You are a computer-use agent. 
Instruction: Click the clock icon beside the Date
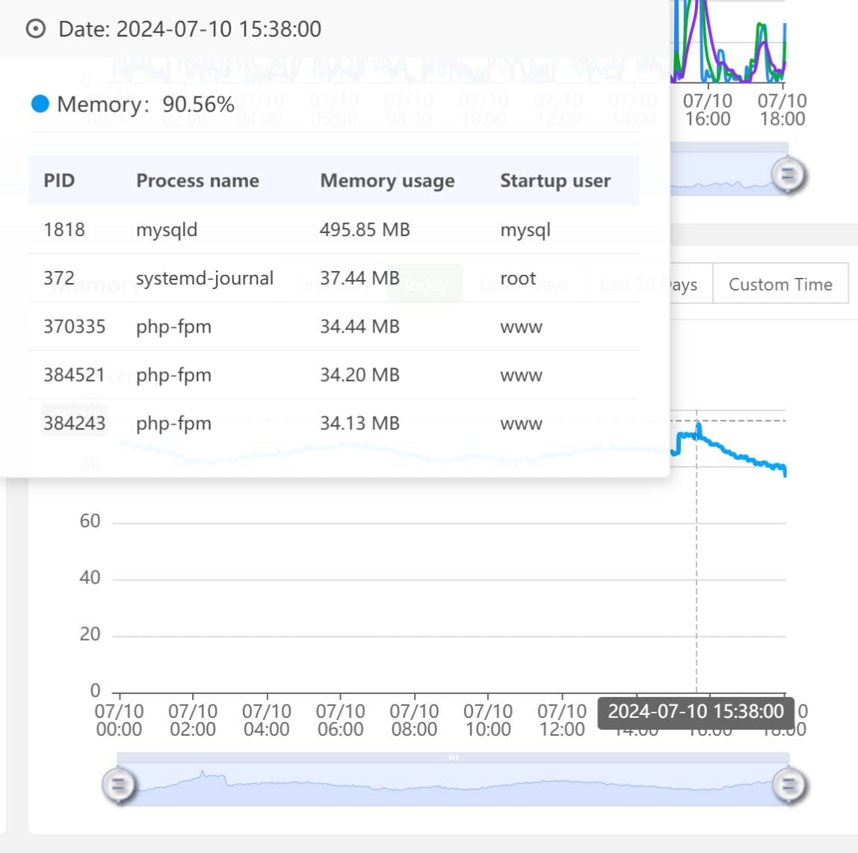point(36,29)
